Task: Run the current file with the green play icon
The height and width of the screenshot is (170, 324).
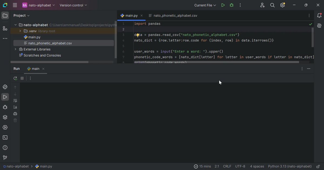Action: (x=223, y=5)
